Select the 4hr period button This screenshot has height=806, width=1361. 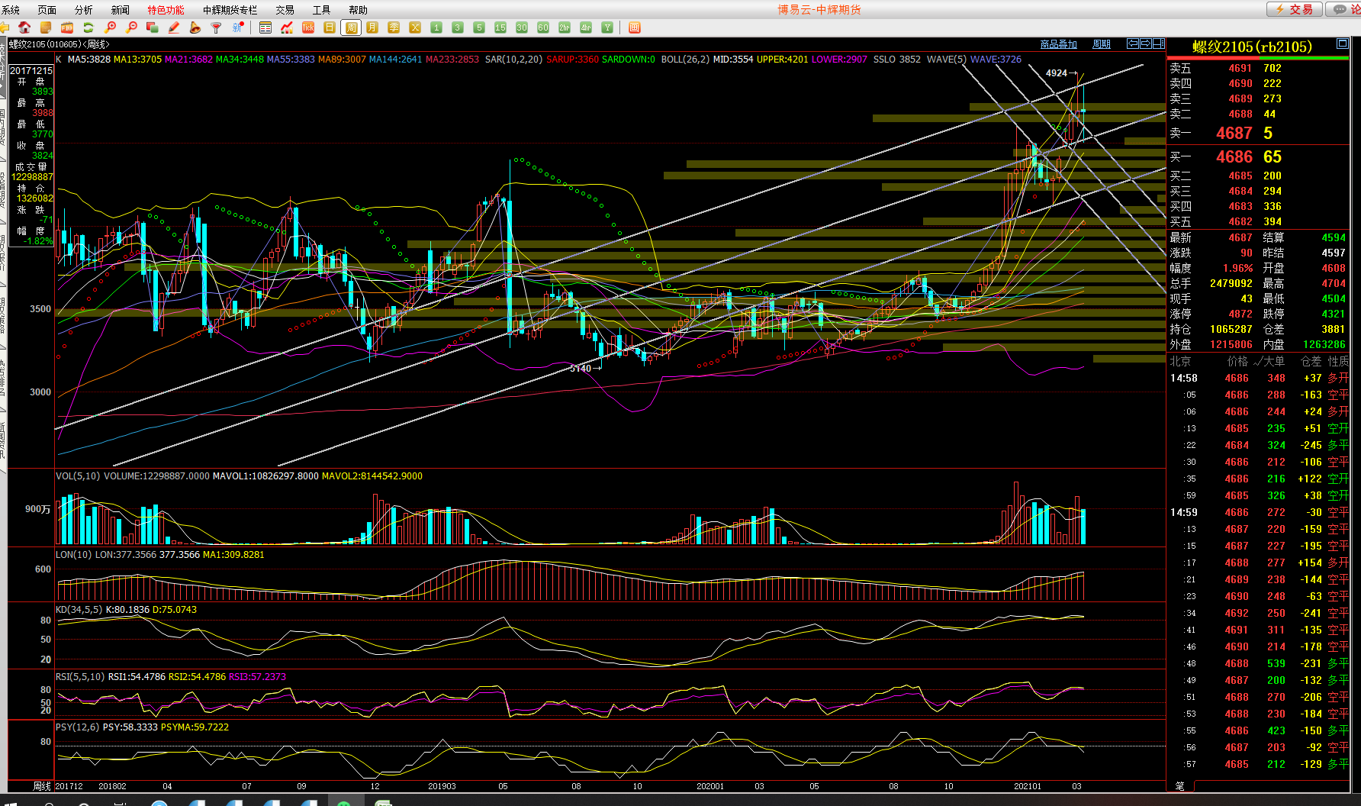pos(586,27)
